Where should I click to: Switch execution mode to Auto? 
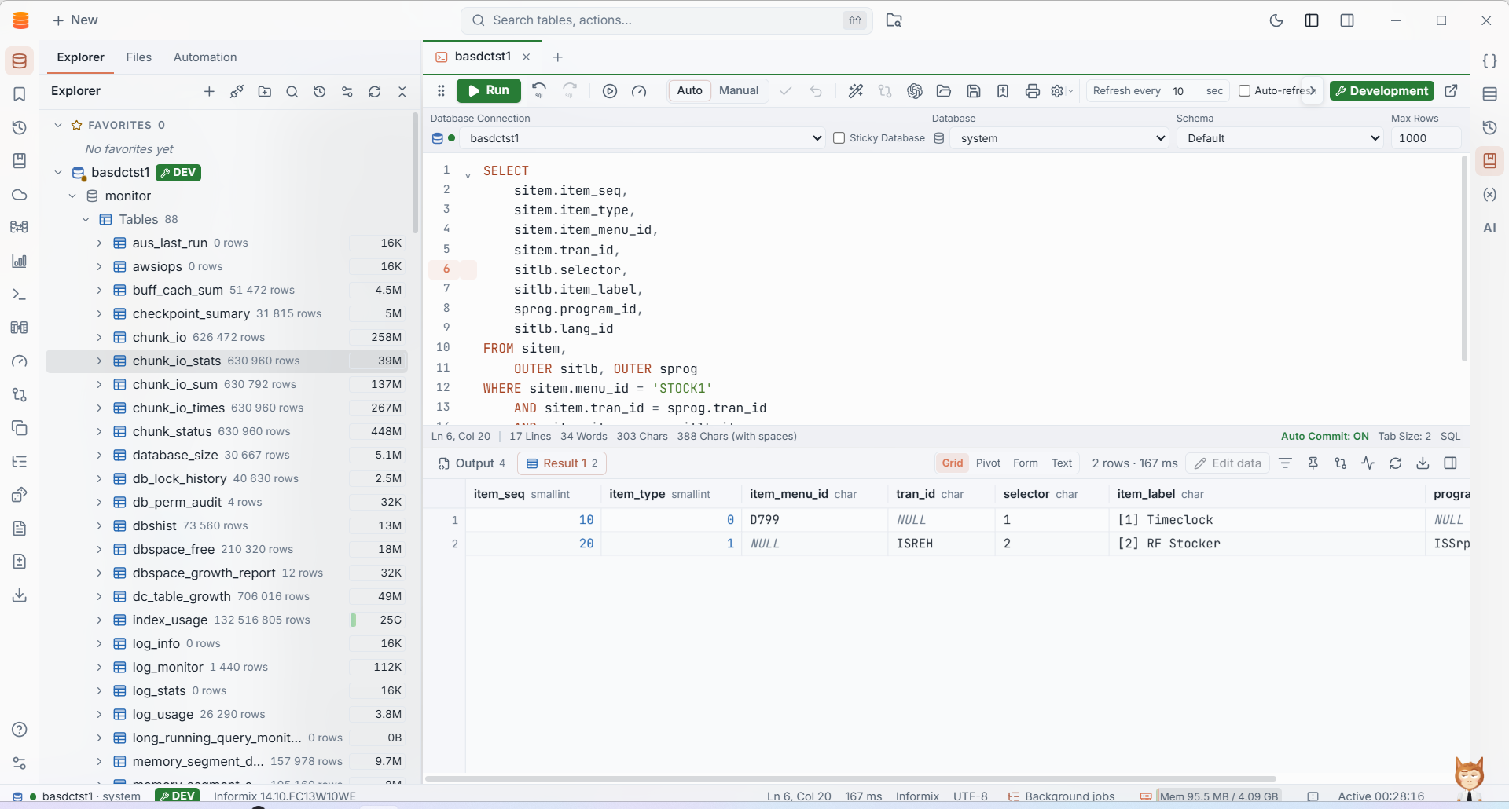[689, 90]
